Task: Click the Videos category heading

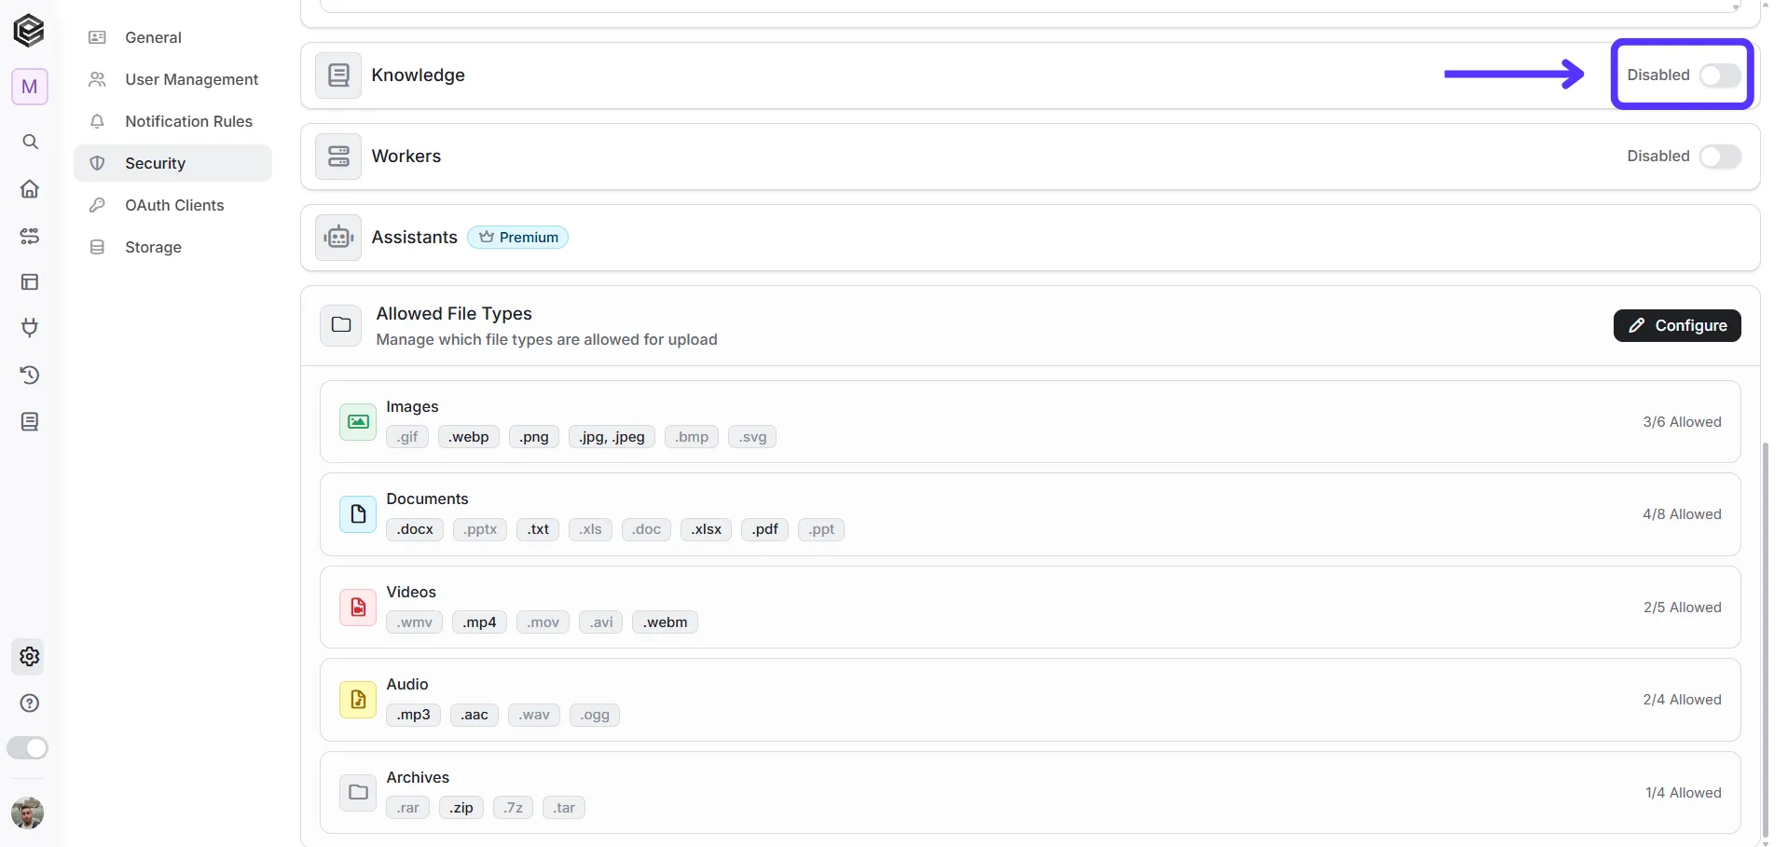Action: tap(411, 592)
